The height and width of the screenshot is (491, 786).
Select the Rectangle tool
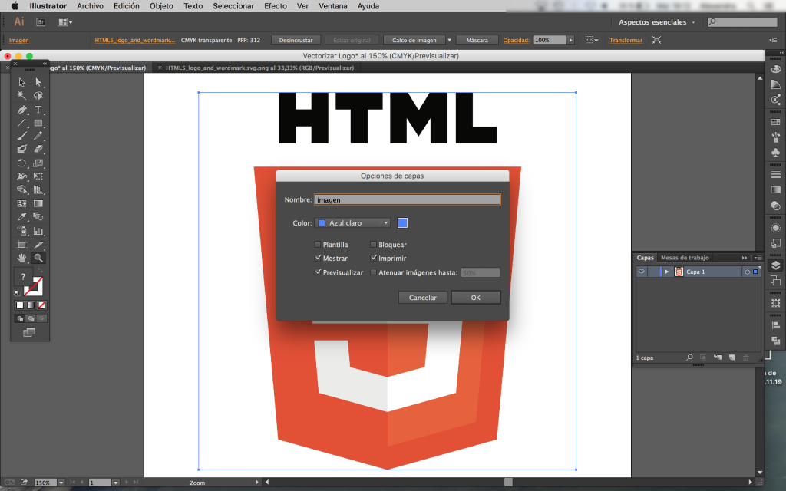tap(38, 123)
